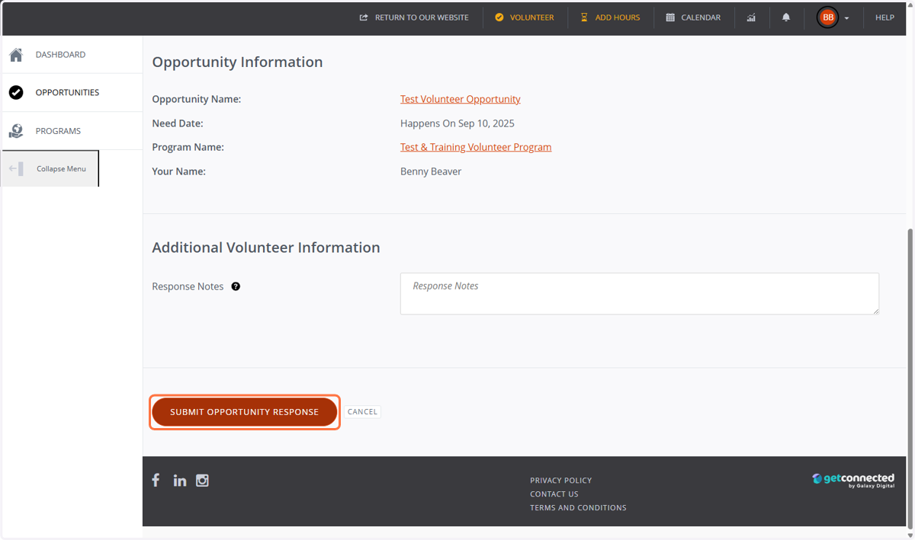This screenshot has width=915, height=540.
Task: Visit the Facebook page icon
Action: 156,480
